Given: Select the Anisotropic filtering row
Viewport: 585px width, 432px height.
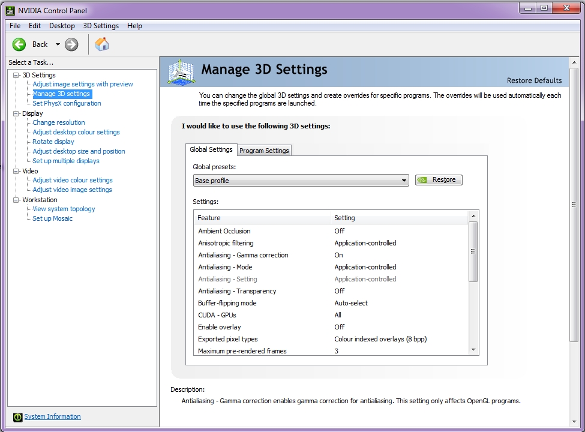Looking at the screenshot, I should click(x=331, y=243).
